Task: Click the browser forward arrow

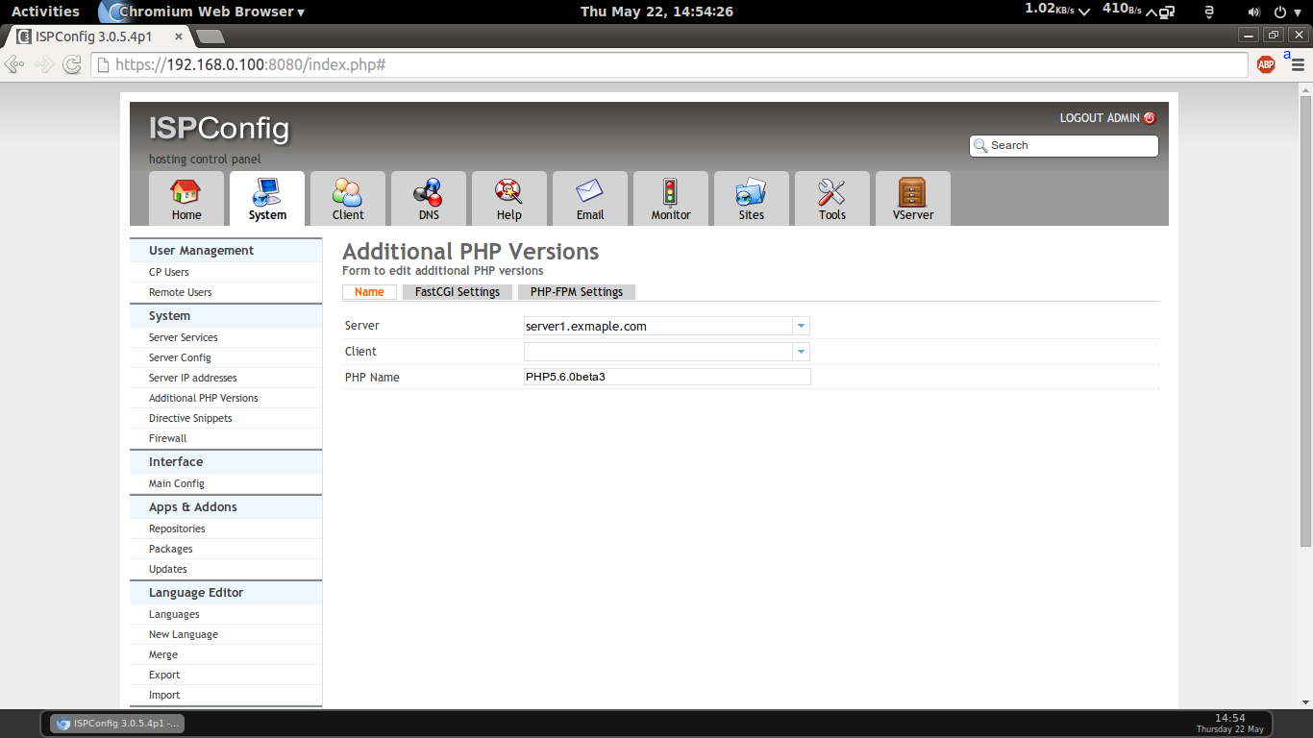Action: point(44,64)
